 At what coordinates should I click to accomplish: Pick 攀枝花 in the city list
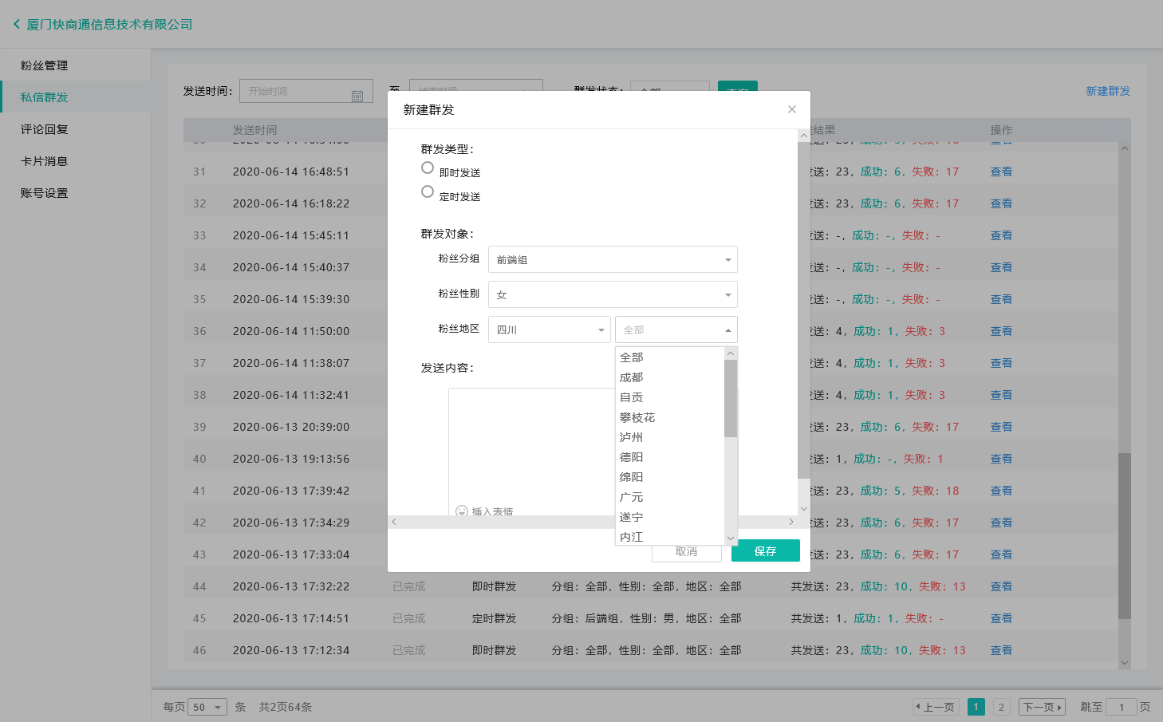click(637, 417)
